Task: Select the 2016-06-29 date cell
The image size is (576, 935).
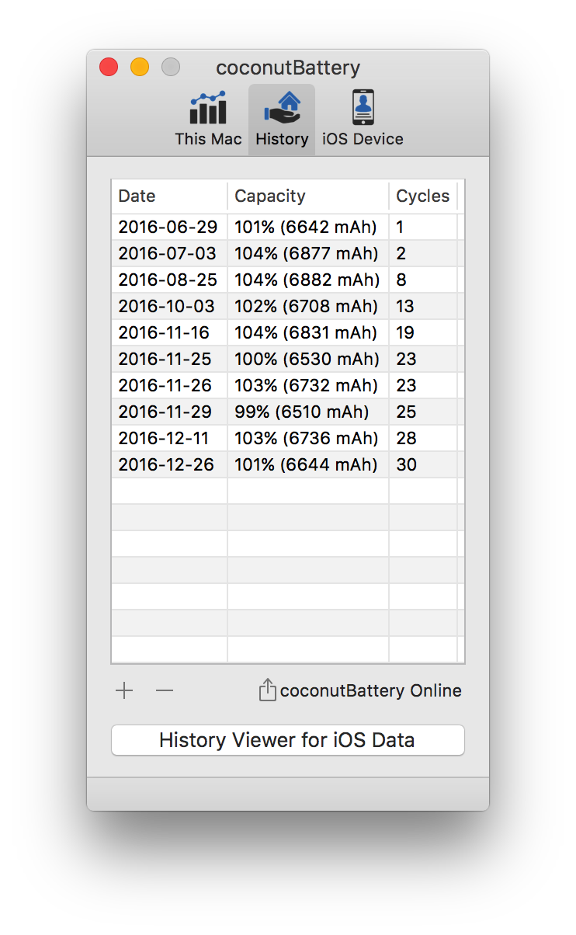Action: [168, 227]
